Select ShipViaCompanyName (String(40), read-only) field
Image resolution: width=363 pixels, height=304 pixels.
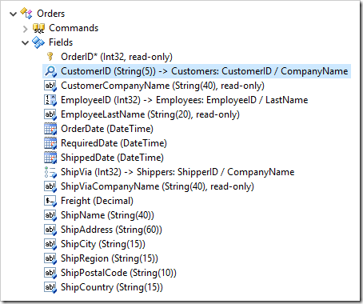pyautogui.click(x=158, y=186)
